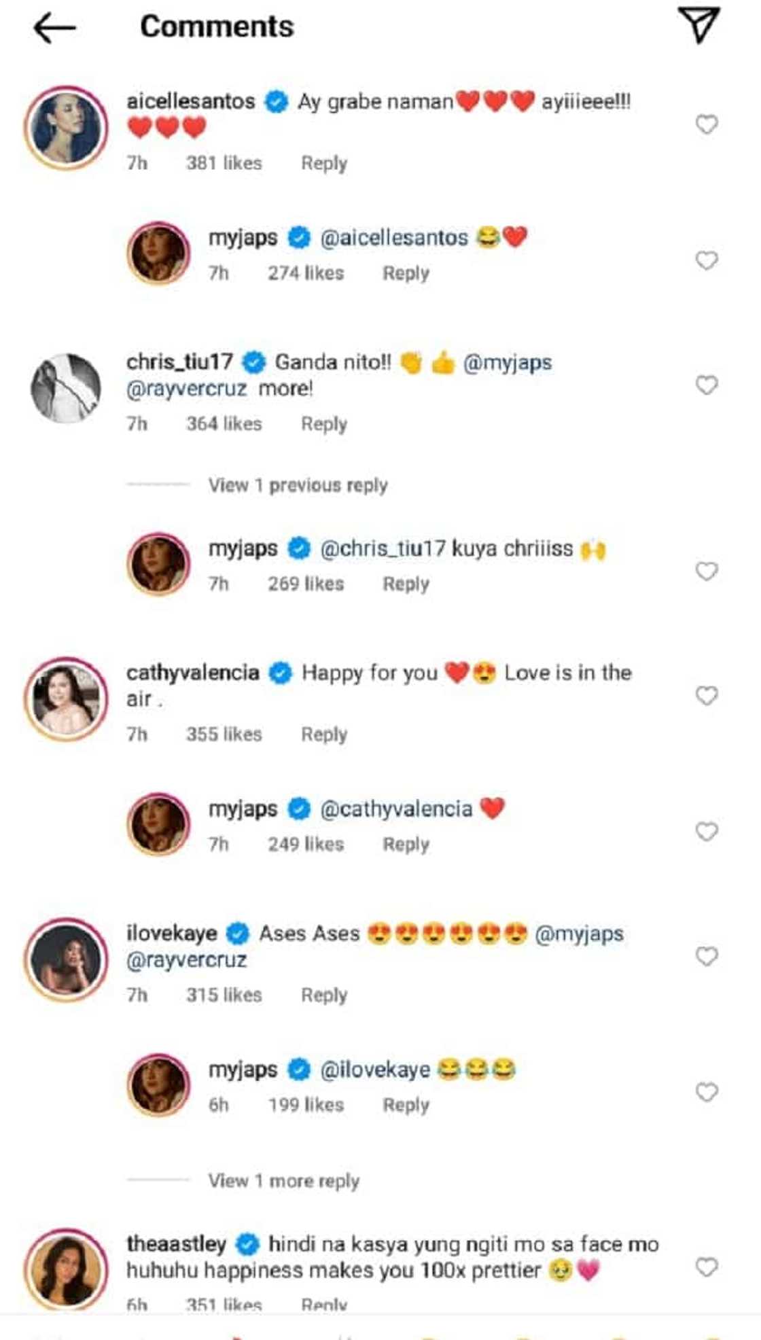Open theaastley's profile picture
761x1340 pixels.
(66, 1269)
